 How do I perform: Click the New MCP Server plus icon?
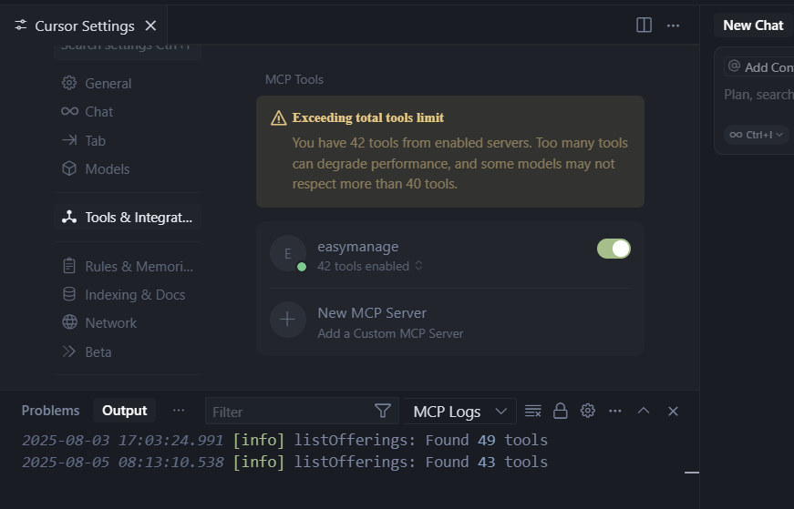(288, 320)
